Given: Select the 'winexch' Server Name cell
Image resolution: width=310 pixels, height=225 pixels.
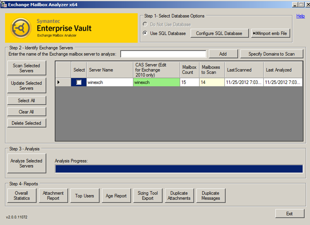Looking at the screenshot, I should pos(110,82).
